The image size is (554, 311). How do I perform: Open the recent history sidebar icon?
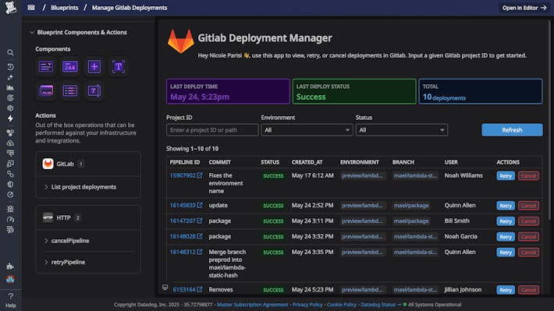click(10, 67)
